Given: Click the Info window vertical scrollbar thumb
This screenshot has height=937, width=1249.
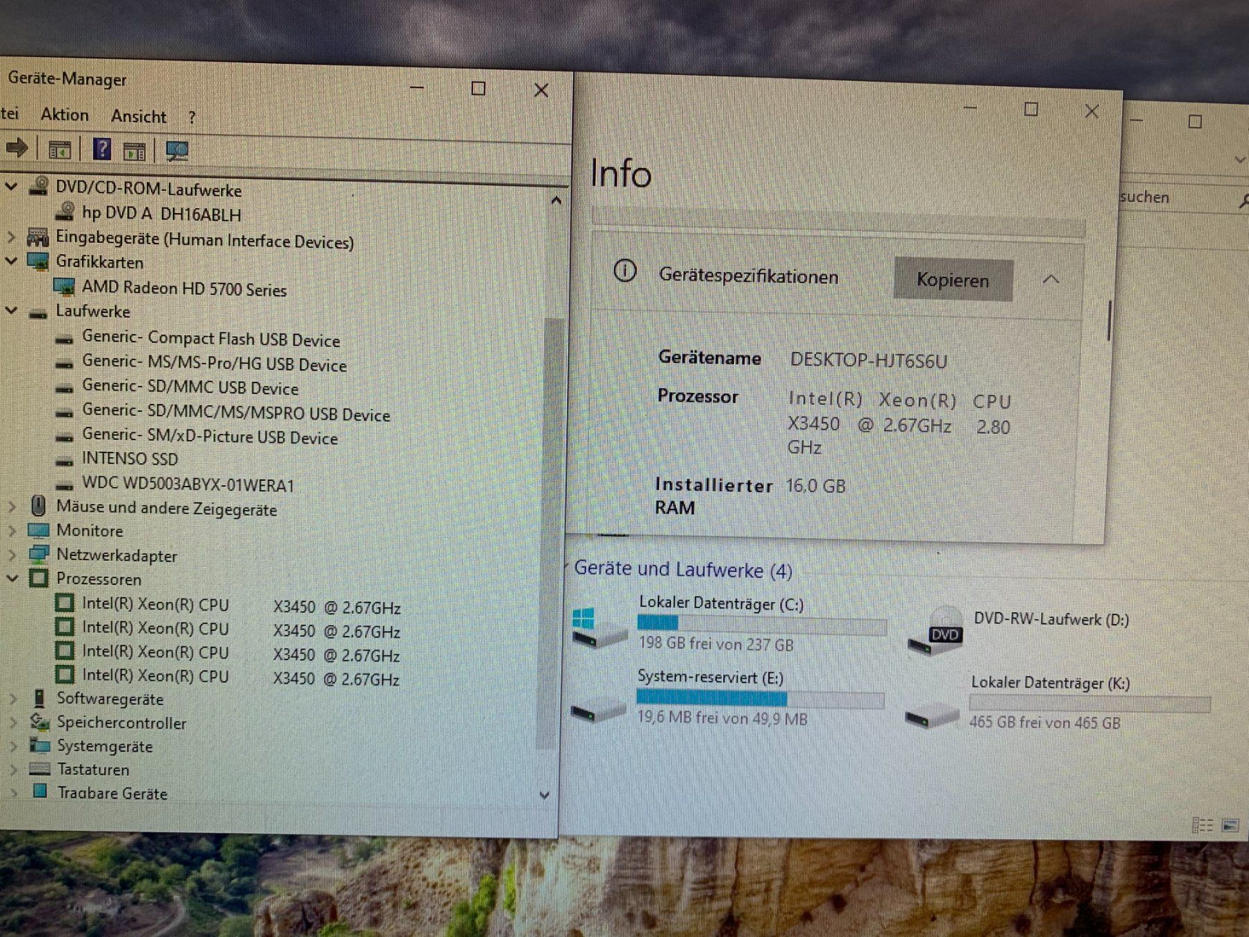Looking at the screenshot, I should tap(1110, 321).
